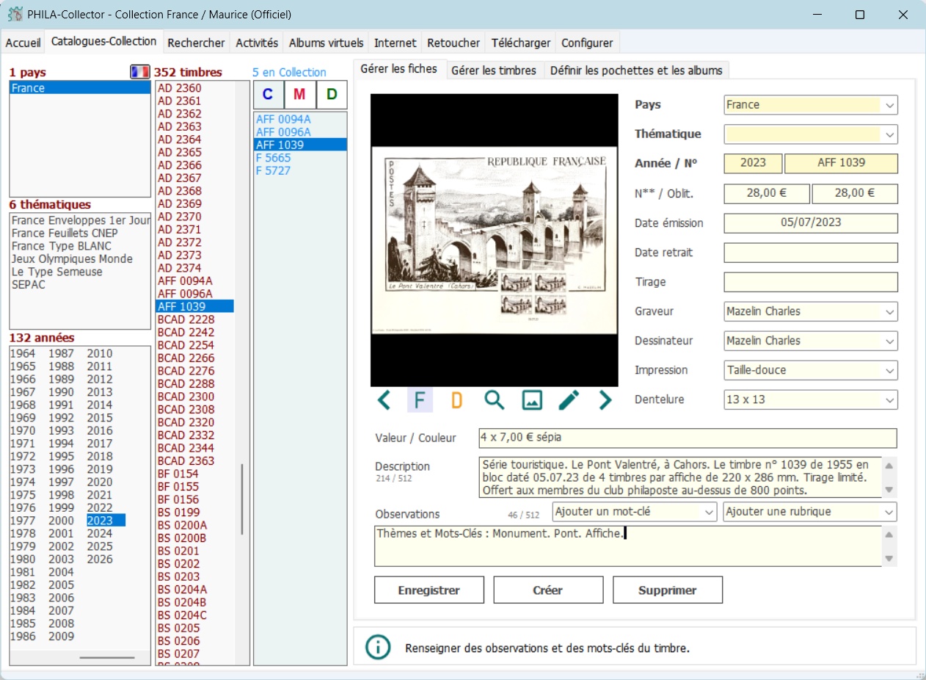Click the Description box scroll-down arrow

889,490
